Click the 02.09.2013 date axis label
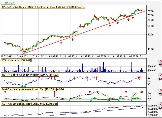 (x=87, y=56)
